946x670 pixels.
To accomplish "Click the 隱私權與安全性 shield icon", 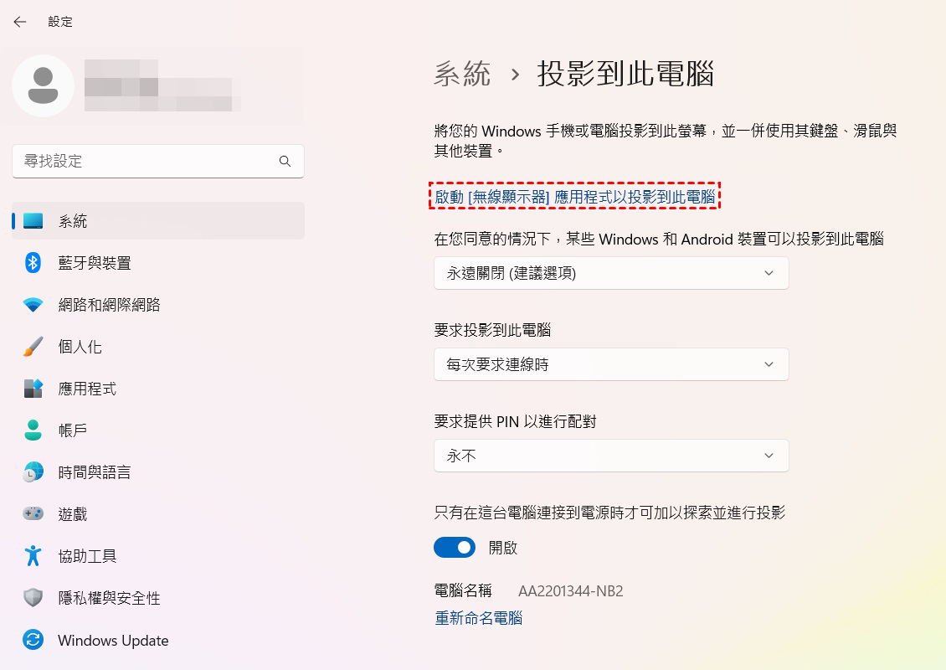I will (x=32, y=597).
